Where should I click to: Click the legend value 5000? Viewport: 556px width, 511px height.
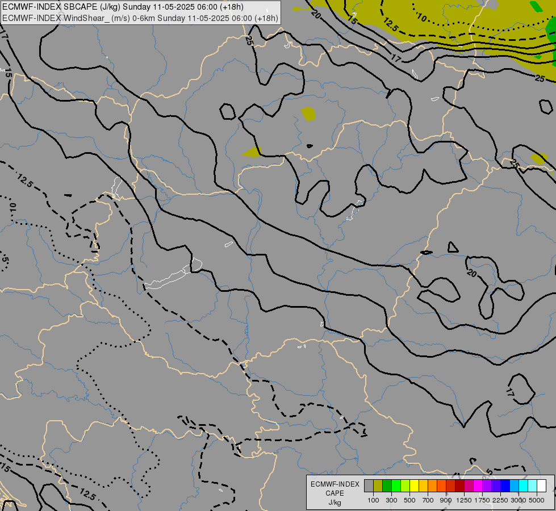537,500
